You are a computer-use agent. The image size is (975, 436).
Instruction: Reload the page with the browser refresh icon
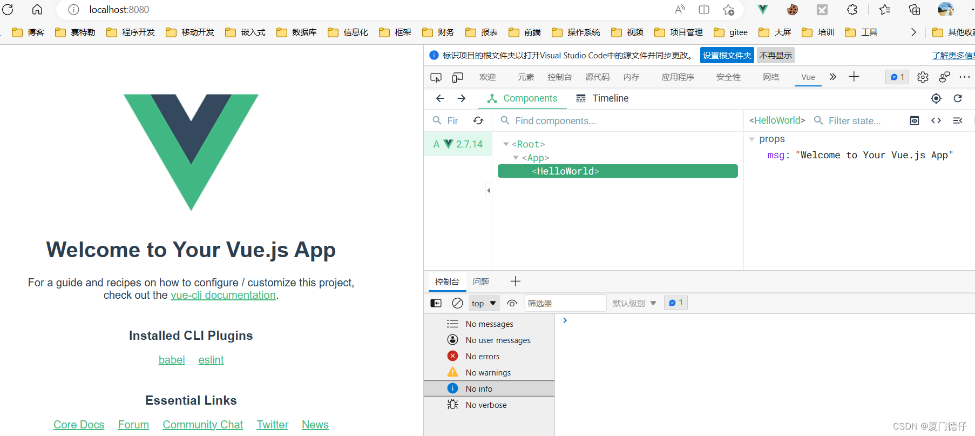point(8,10)
